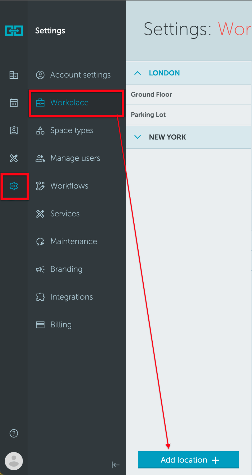The width and height of the screenshot is (252, 475).
Task: Select the crossed tools icon in the sidebar
Action: (14, 158)
